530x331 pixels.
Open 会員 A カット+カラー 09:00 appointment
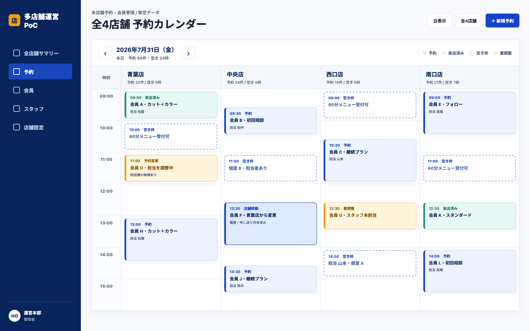click(171, 105)
